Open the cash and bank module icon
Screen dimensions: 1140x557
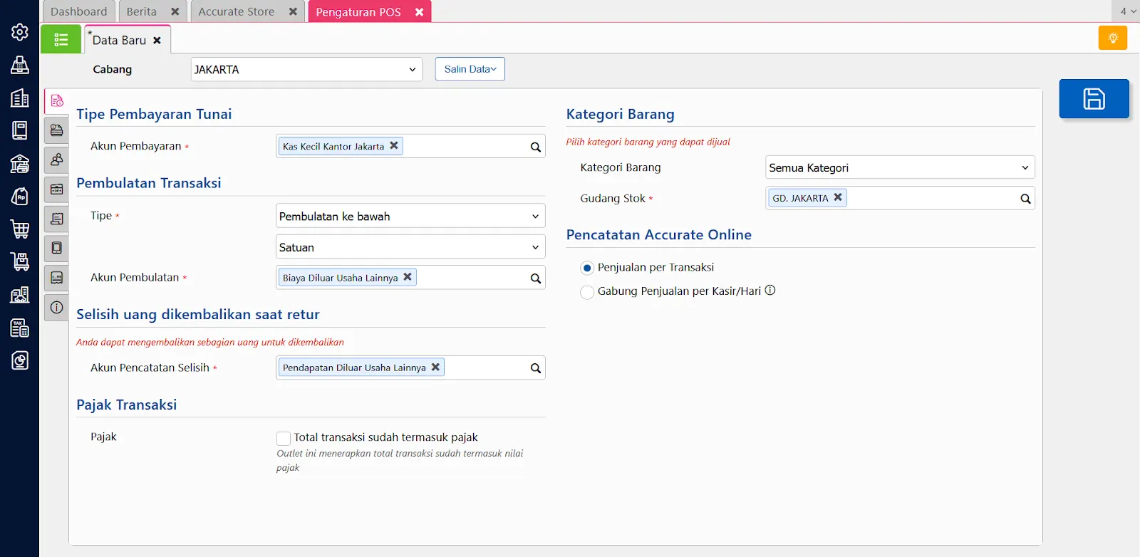[x=20, y=163]
